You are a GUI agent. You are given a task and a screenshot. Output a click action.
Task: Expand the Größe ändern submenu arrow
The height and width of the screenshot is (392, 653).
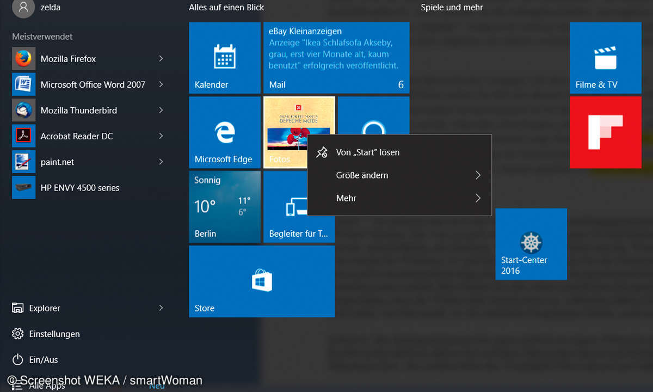point(478,175)
